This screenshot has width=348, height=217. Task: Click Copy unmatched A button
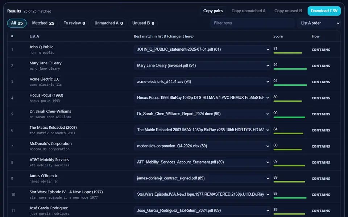tap(248, 11)
